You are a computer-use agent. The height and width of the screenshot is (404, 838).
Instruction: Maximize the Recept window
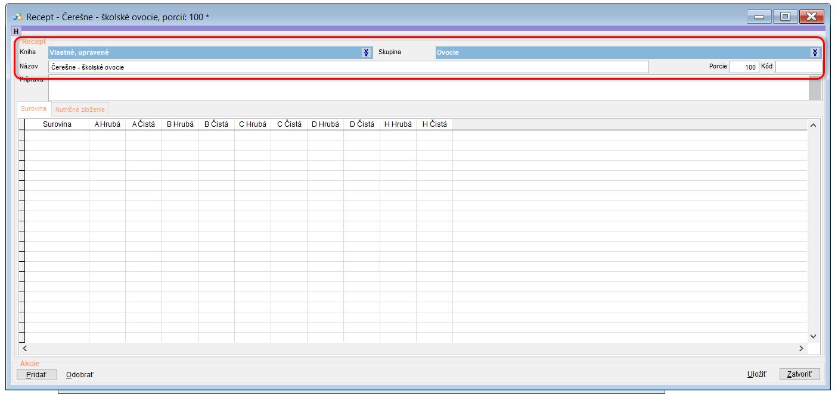(x=785, y=17)
